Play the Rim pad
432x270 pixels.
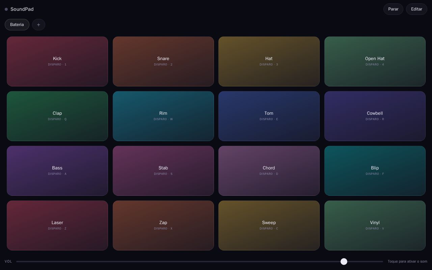click(163, 116)
